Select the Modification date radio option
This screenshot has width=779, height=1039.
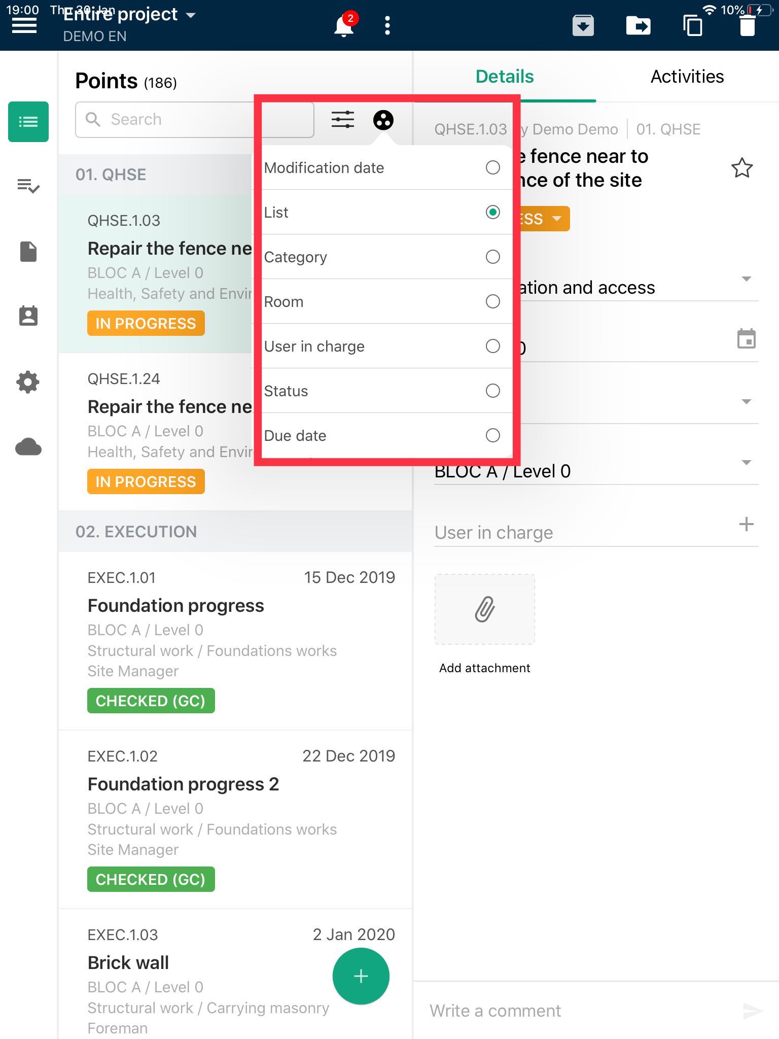point(493,167)
